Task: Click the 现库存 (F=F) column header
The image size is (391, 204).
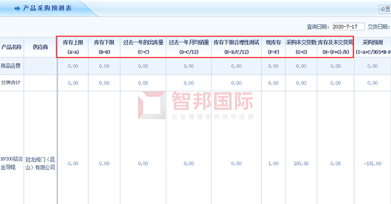Action: pos(273,47)
